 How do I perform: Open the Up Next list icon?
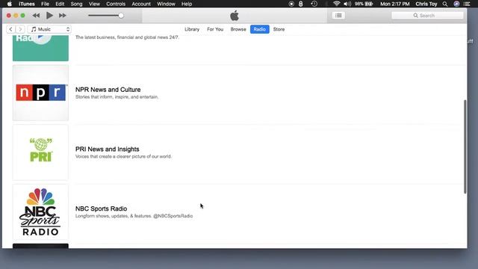338,15
